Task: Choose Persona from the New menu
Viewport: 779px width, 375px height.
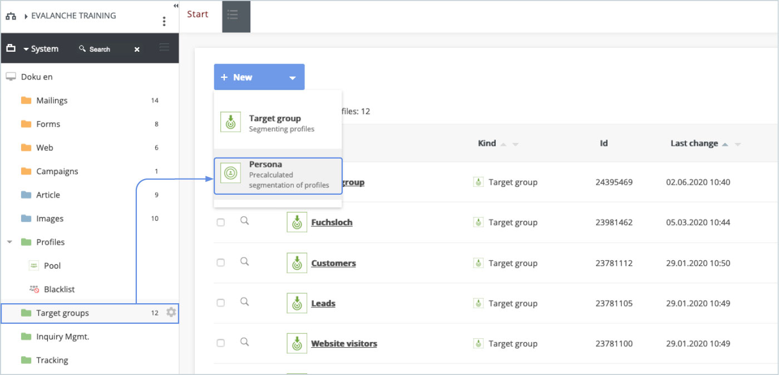Action: point(278,176)
